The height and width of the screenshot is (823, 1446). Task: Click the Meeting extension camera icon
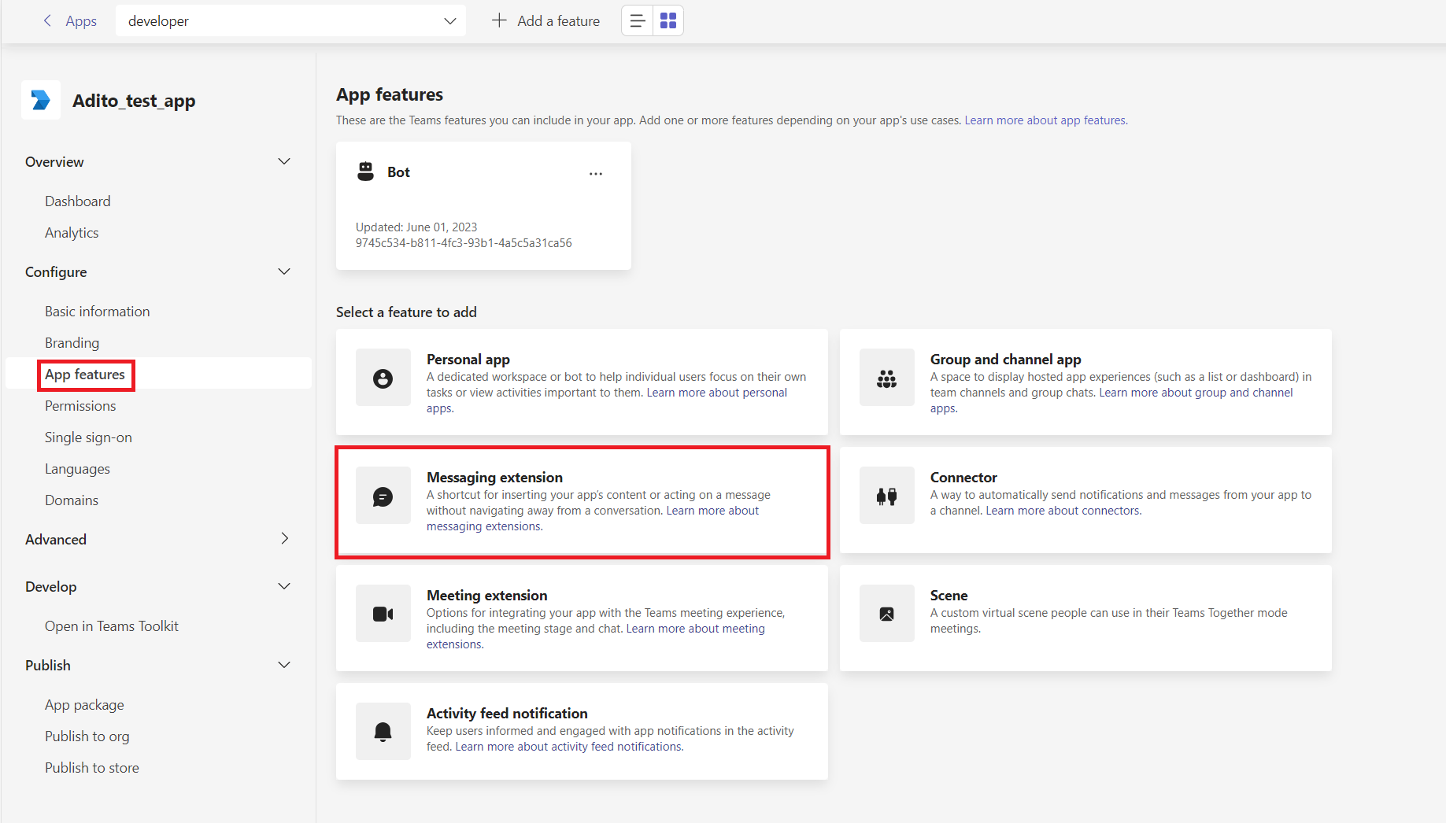383,614
